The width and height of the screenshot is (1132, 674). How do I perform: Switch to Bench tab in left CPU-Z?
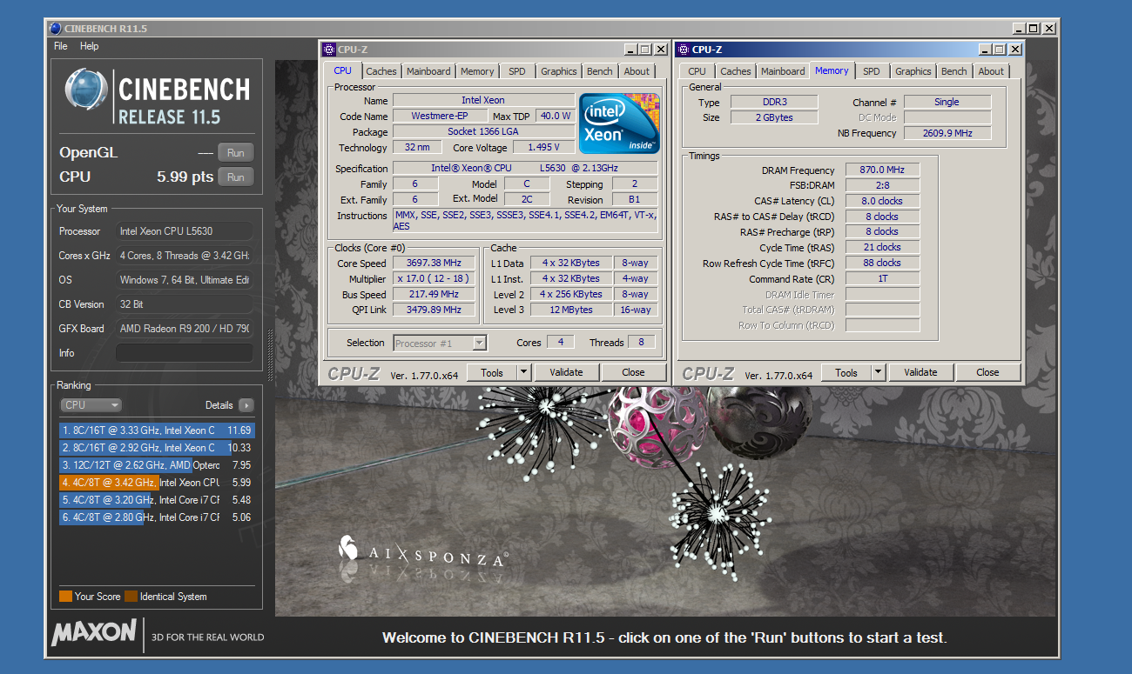tap(600, 71)
